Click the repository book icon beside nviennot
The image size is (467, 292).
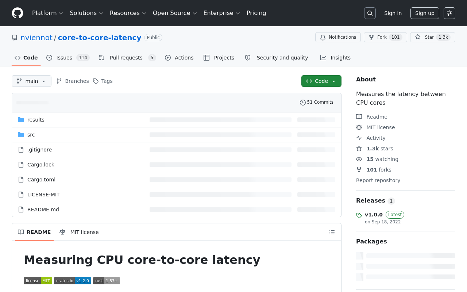click(15, 38)
